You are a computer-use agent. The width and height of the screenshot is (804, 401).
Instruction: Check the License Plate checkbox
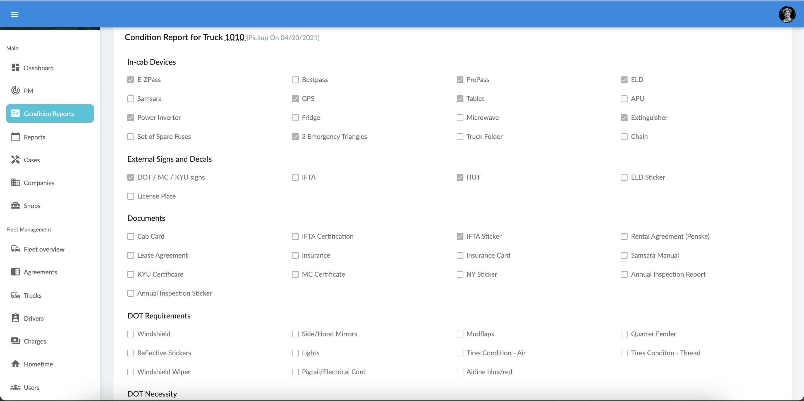[x=131, y=196]
